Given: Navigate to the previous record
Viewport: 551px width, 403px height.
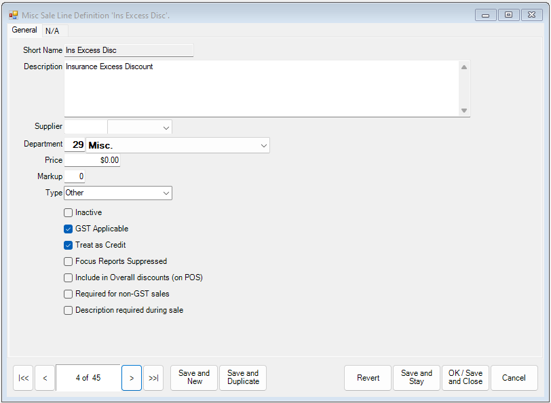Looking at the screenshot, I should point(45,378).
